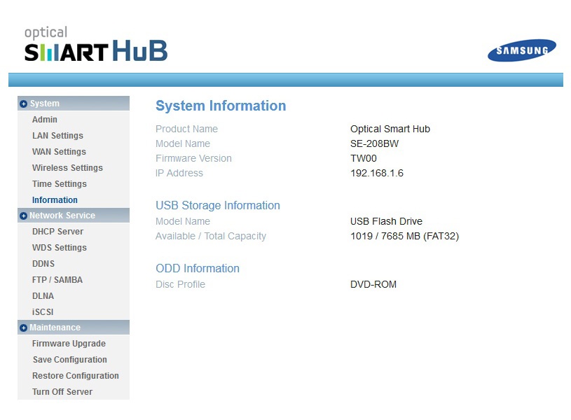Click the System section header
Image resolution: width=571 pixels, height=420 pixels.
(74, 104)
